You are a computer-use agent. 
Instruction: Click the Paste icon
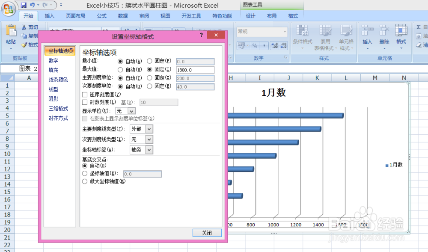coord(11,30)
